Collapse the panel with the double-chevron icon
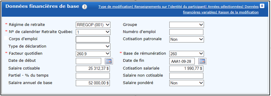 pos(262,6)
